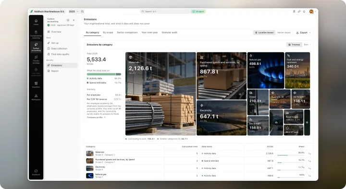Select Emissions under Results
This screenshot has height=189, width=346.
tap(62, 65)
